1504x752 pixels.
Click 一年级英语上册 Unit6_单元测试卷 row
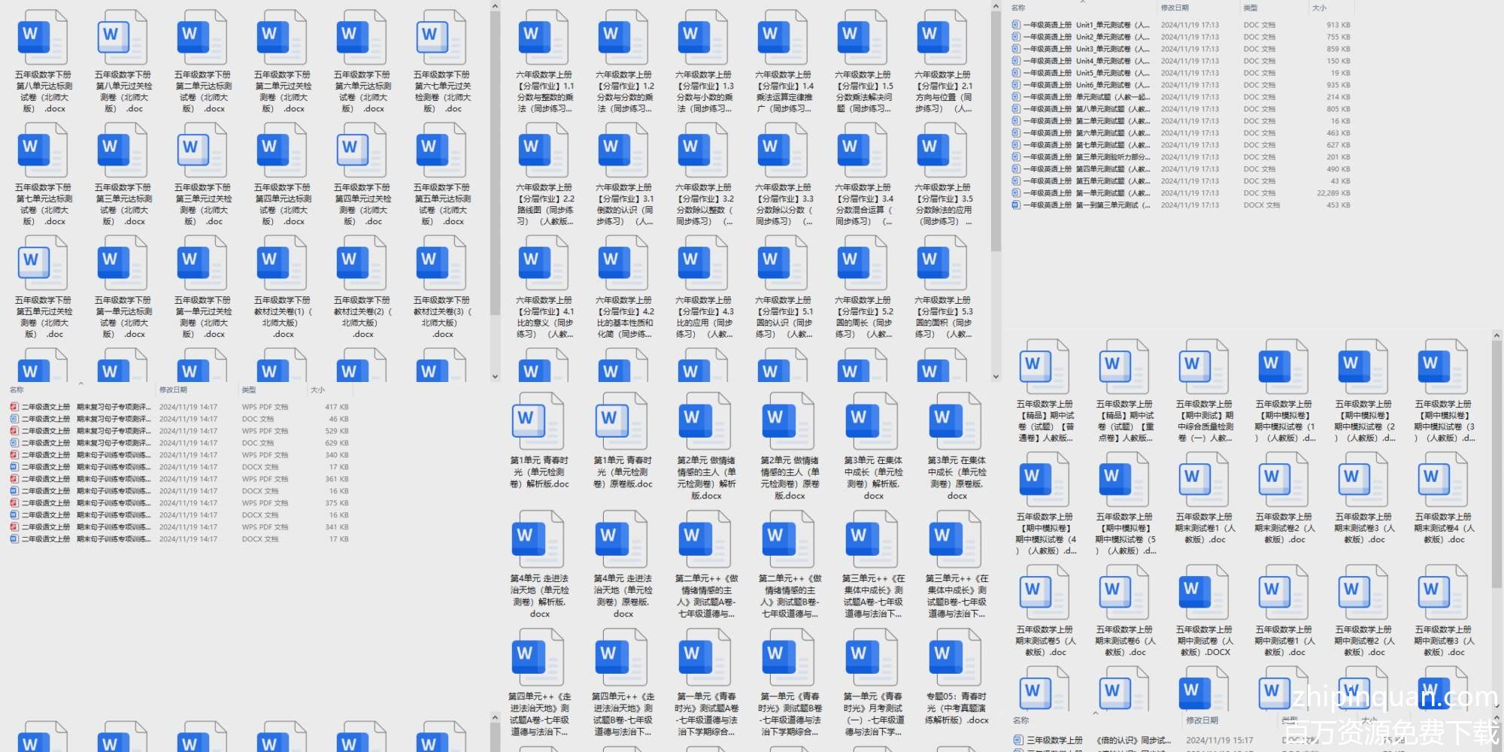click(x=1181, y=85)
